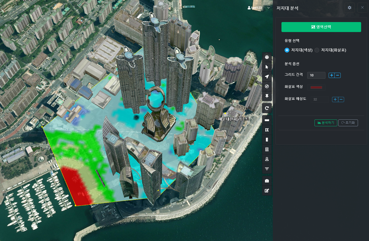Open settings gear in 저지대 분석 panel
This screenshot has height=241, width=369.
[x=349, y=8]
